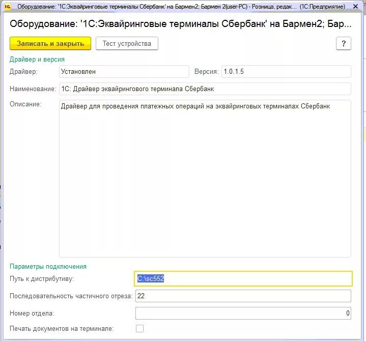Click inside the 'Описание' description text area

click(205, 179)
